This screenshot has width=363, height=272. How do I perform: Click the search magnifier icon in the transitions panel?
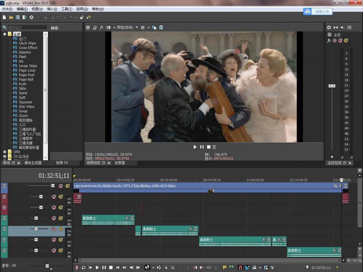(4, 27)
